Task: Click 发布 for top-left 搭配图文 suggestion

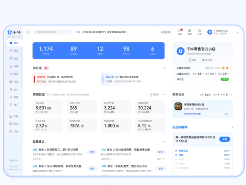Action: pyautogui.click(x=92, y=152)
